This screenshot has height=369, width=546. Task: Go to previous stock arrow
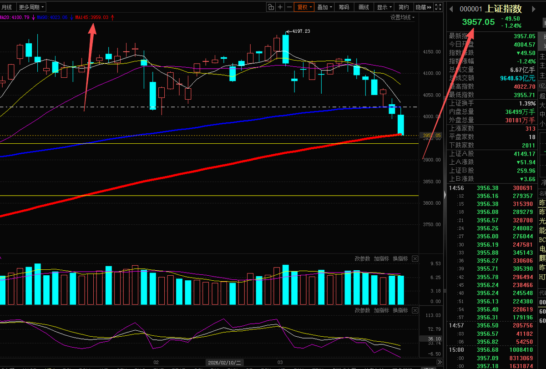point(451,9)
